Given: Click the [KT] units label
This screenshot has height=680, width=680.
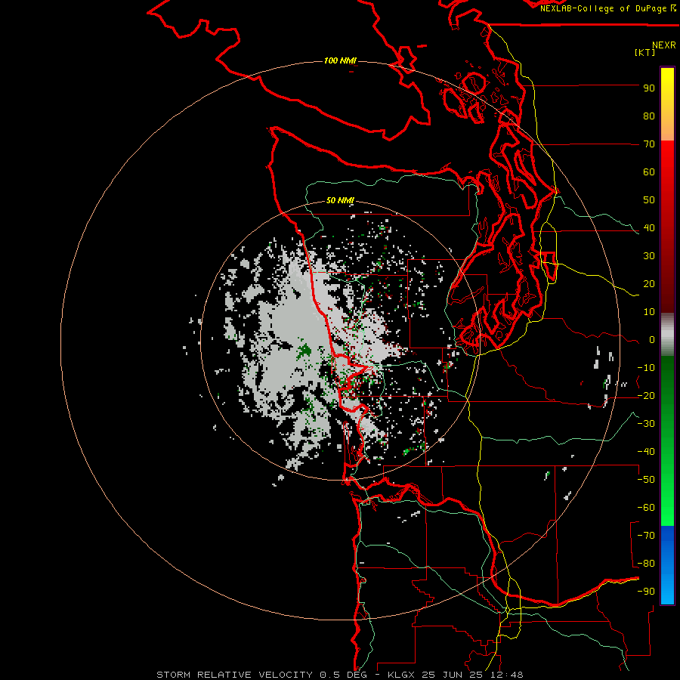Looking at the screenshot, I should coord(645,52).
